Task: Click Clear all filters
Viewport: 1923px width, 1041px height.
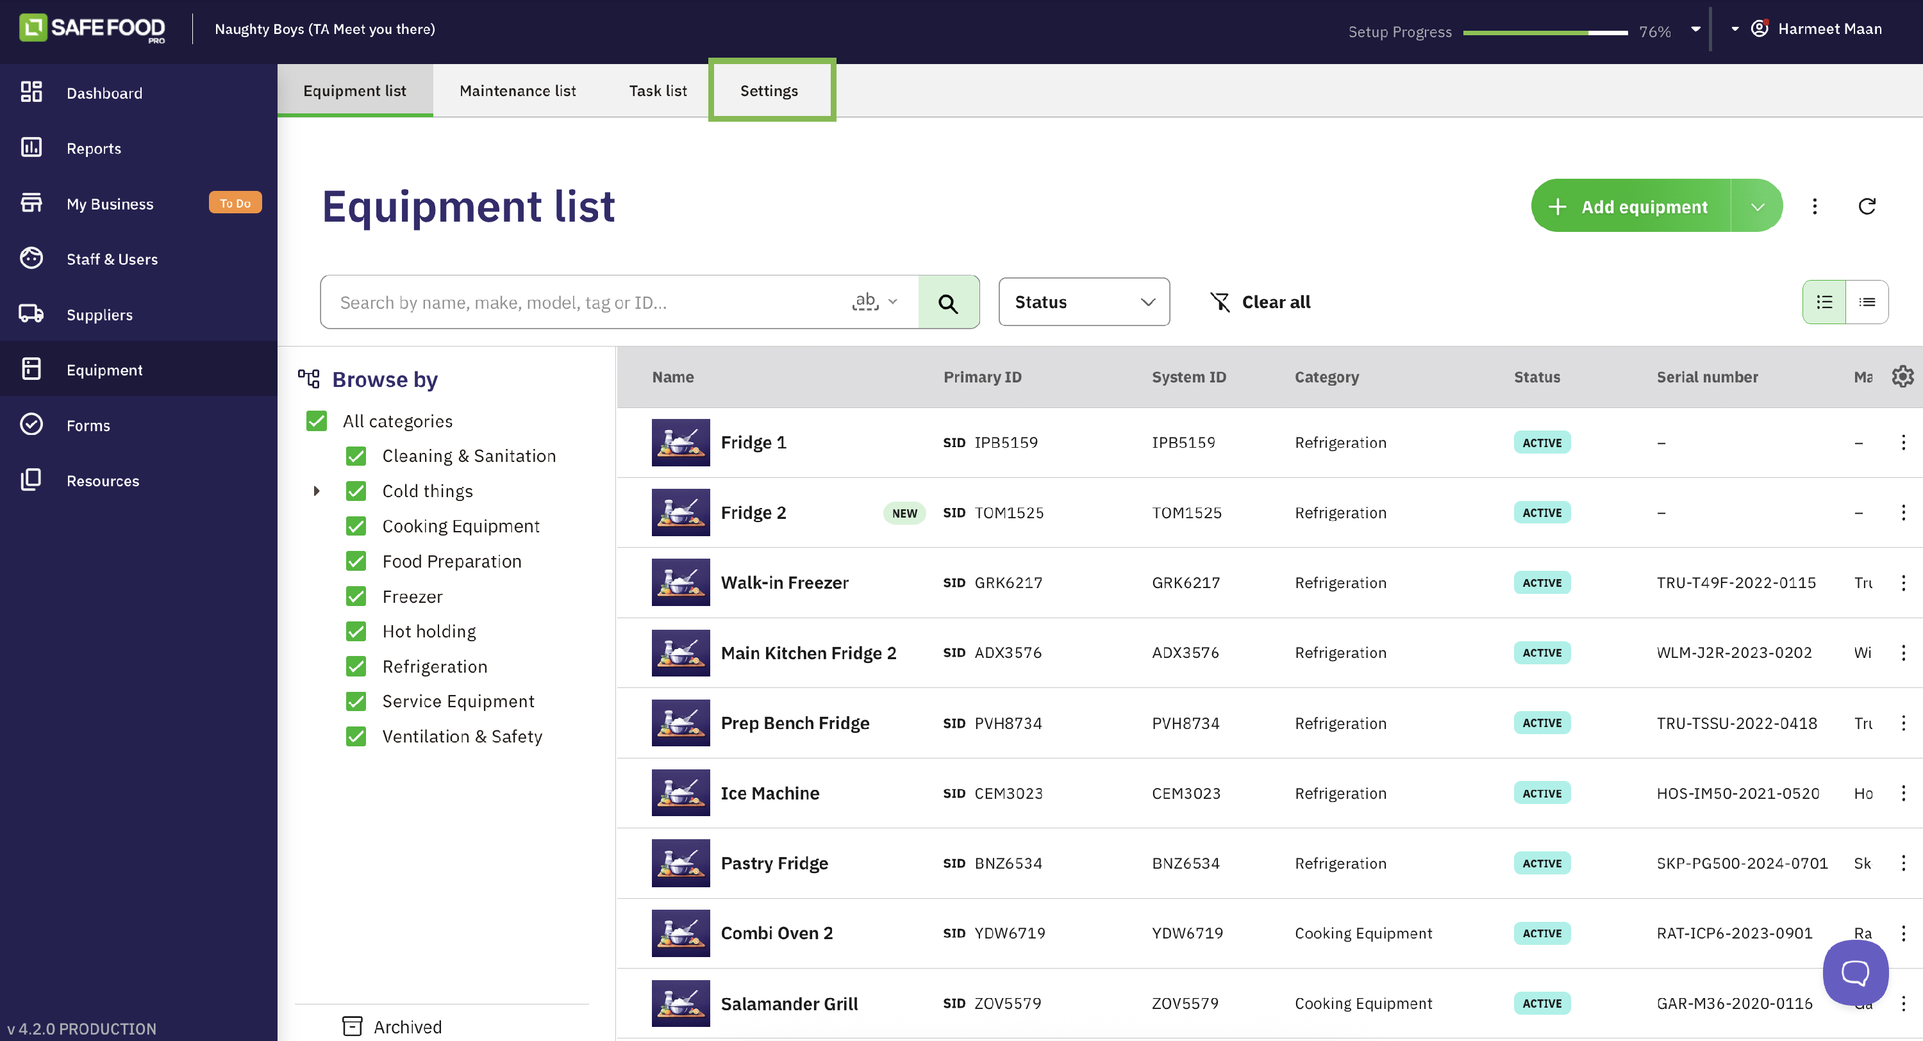Action: coord(1260,302)
